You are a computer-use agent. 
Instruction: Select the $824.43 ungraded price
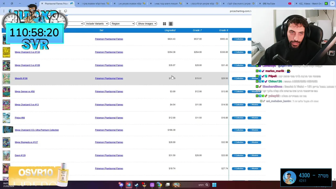pos(171,39)
